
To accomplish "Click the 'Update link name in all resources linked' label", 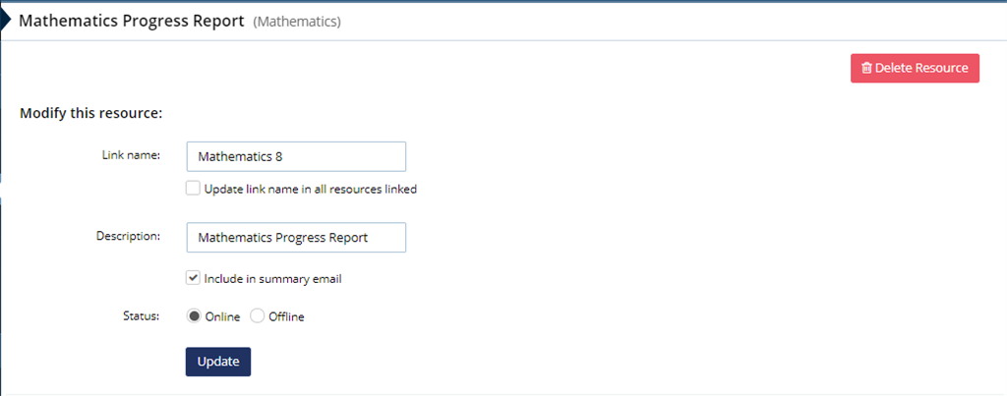I will (x=310, y=190).
